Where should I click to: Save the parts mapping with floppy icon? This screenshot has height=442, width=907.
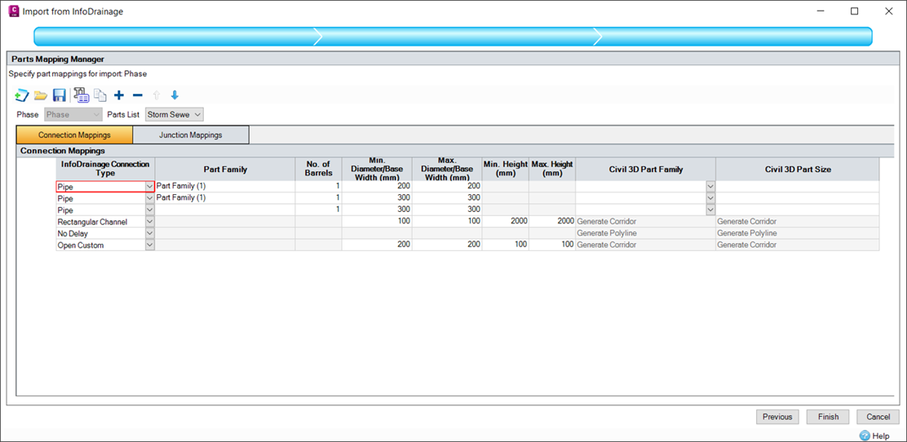coord(59,95)
